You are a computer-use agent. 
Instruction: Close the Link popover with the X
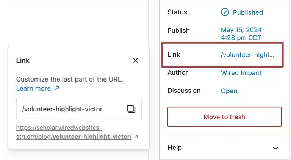135,60
